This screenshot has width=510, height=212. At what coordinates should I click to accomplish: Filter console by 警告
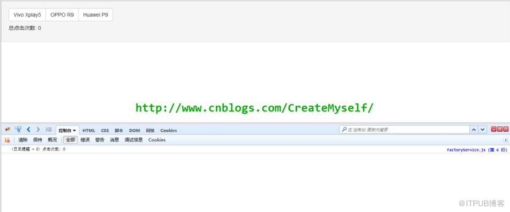coord(100,140)
